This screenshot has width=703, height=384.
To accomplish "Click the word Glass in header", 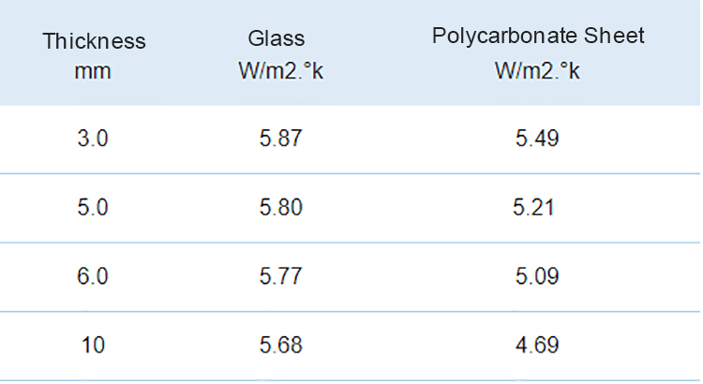I will tap(277, 38).
